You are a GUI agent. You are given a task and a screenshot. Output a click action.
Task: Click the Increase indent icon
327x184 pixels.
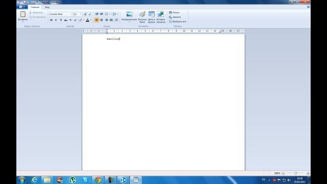102,14
